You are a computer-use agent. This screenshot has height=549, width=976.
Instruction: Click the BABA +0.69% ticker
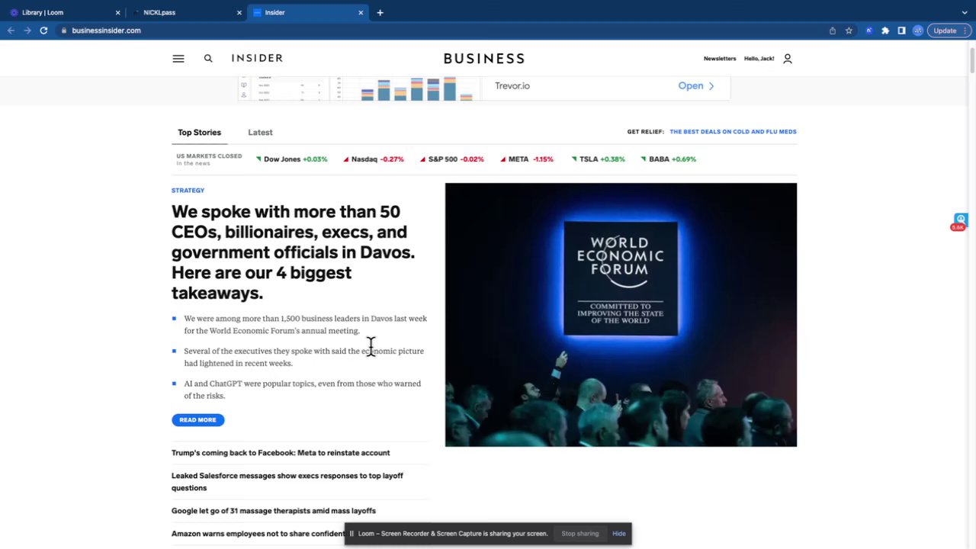click(669, 159)
